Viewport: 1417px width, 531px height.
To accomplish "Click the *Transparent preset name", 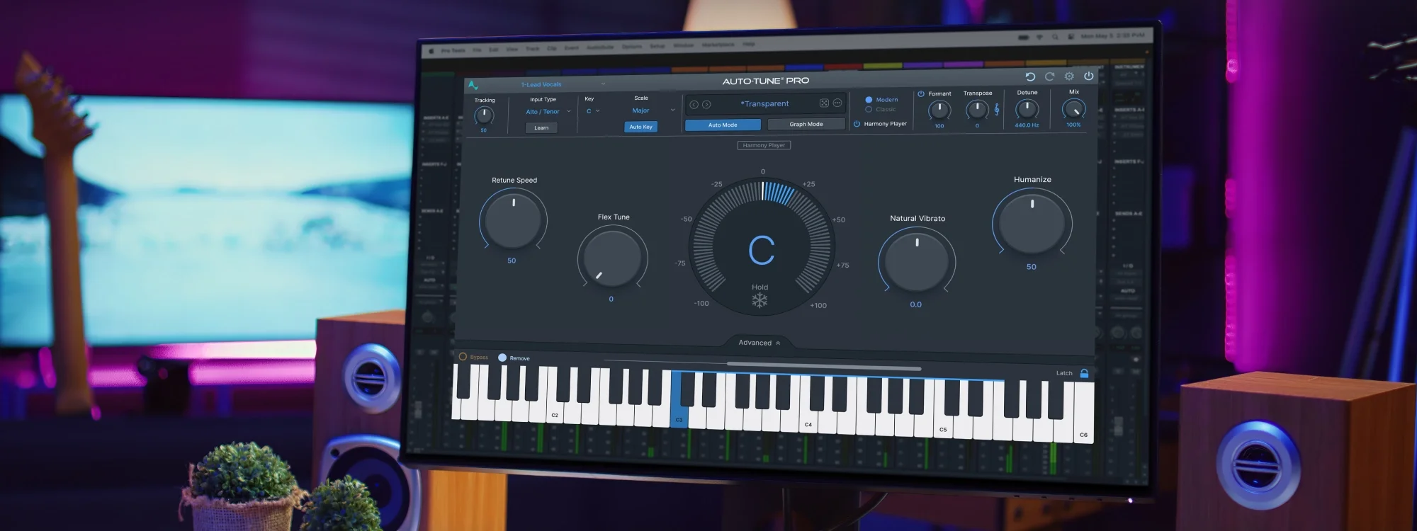I will coord(764,103).
